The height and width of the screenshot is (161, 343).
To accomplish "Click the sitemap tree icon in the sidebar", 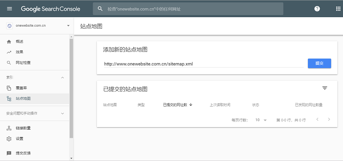I will pos(9,99).
